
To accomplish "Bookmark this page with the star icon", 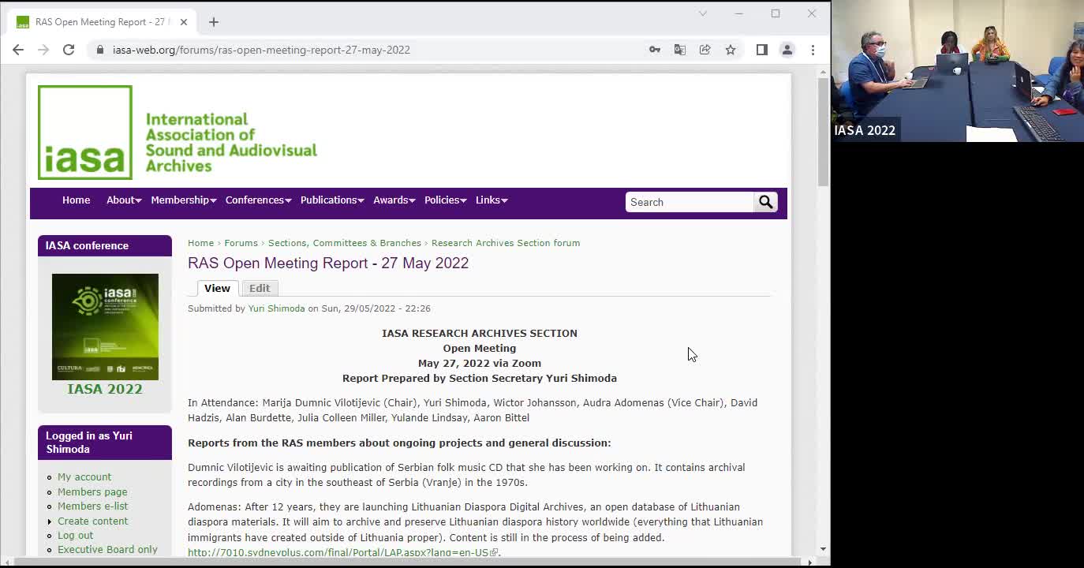I will [x=731, y=50].
